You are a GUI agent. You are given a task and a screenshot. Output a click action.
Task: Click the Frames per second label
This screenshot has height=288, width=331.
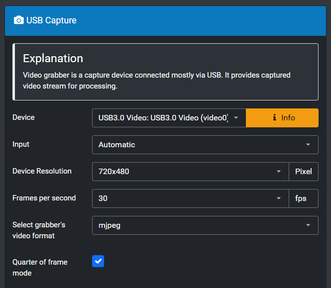coord(44,198)
